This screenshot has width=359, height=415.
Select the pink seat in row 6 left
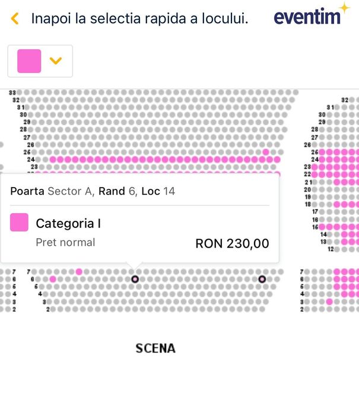pos(53,279)
